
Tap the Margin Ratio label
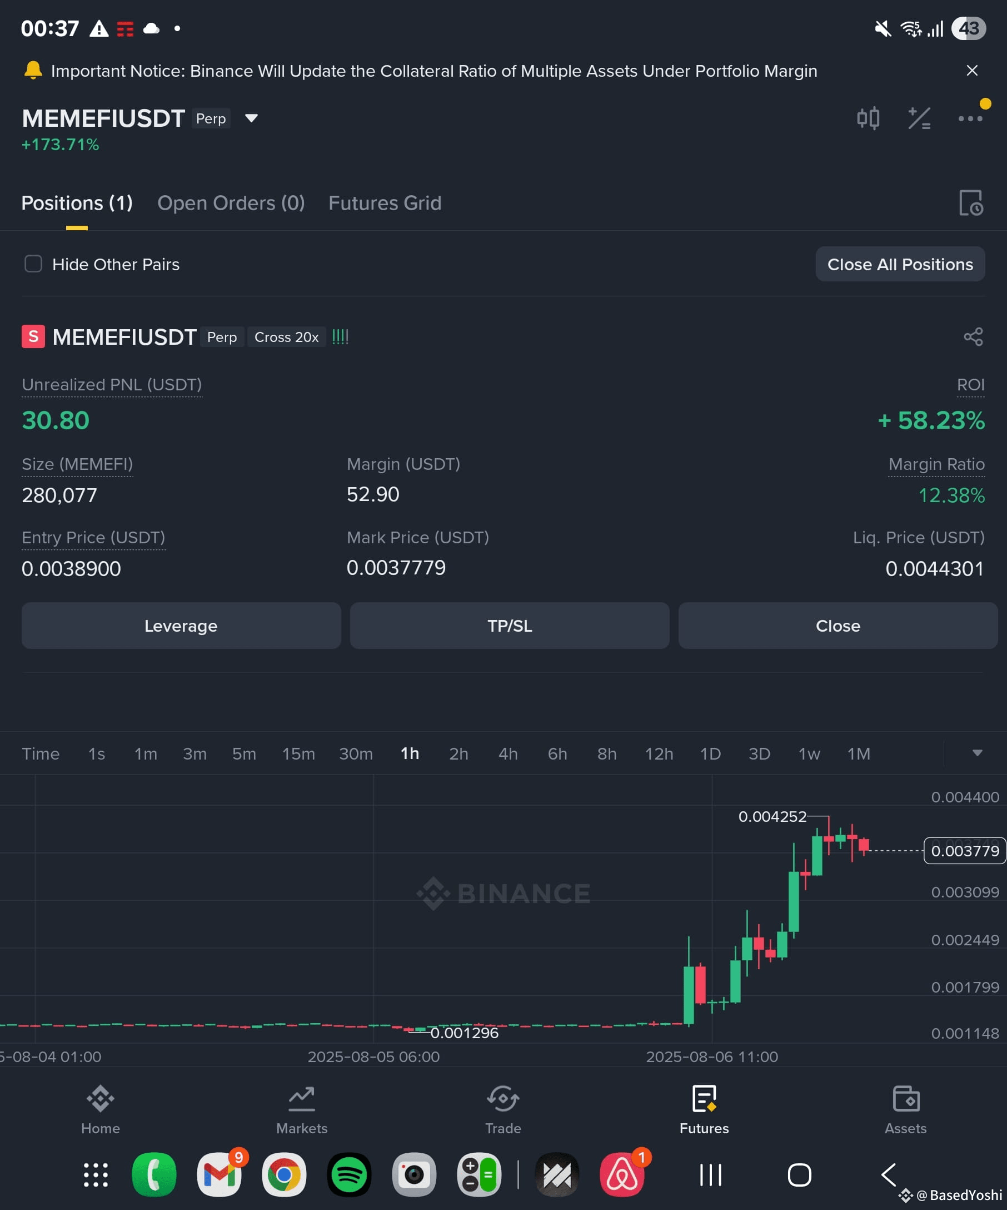(x=936, y=464)
